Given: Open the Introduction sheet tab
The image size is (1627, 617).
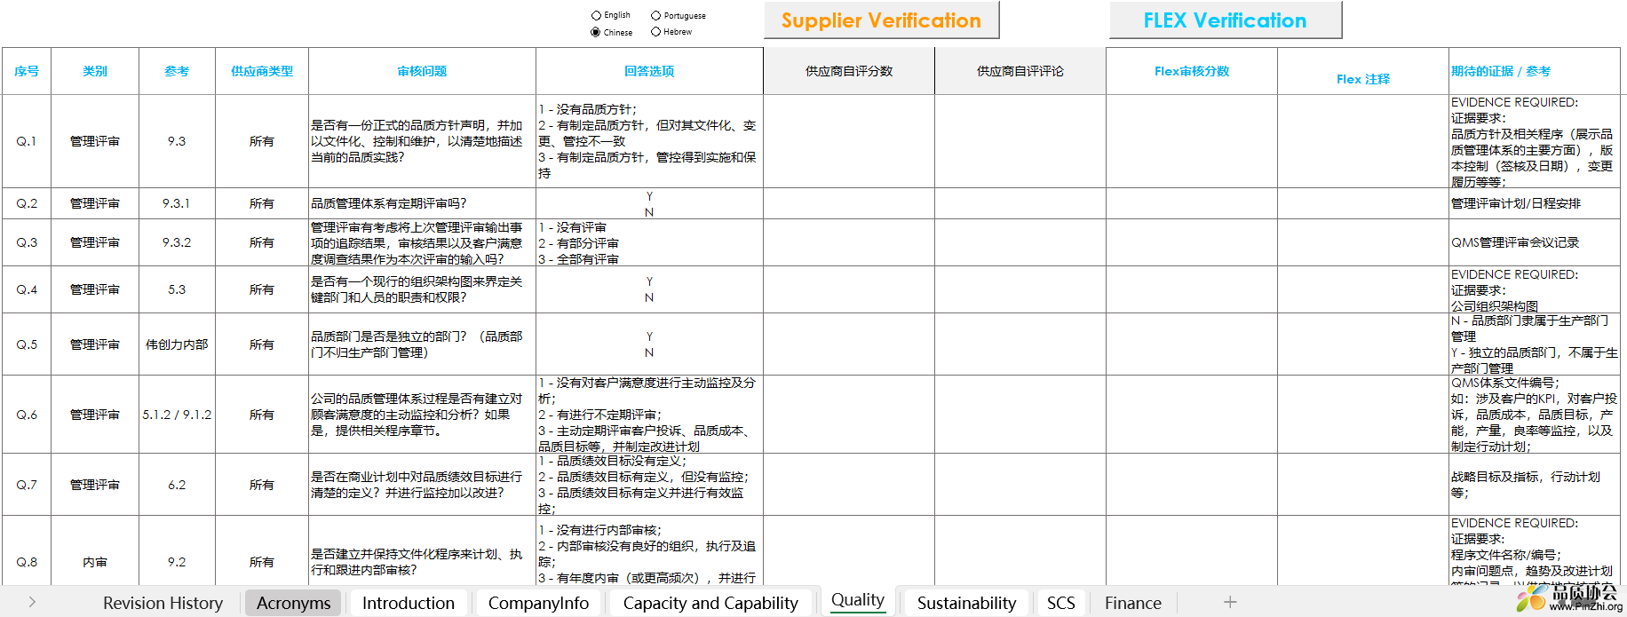Looking at the screenshot, I should pyautogui.click(x=409, y=603).
